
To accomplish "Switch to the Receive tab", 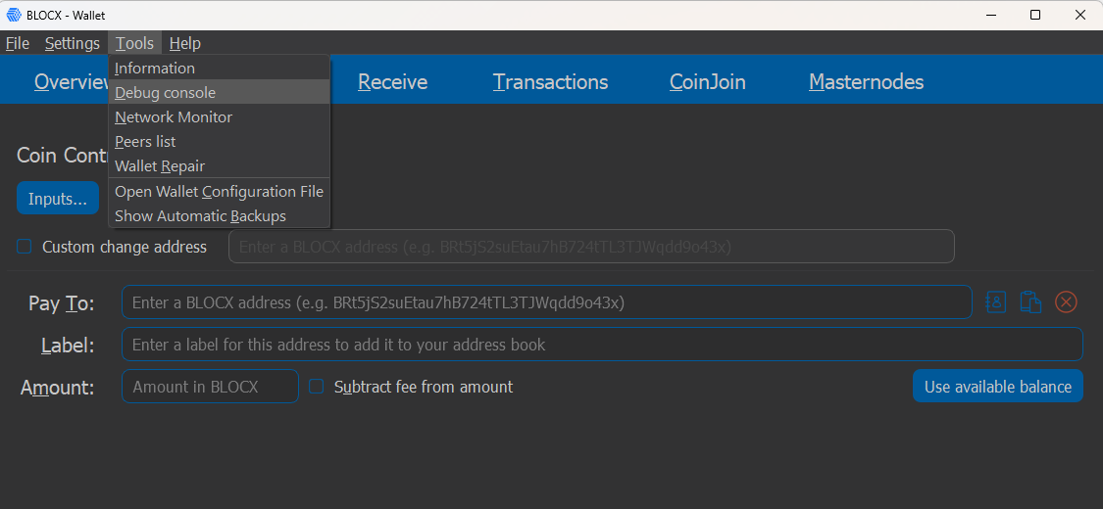I will (x=392, y=82).
